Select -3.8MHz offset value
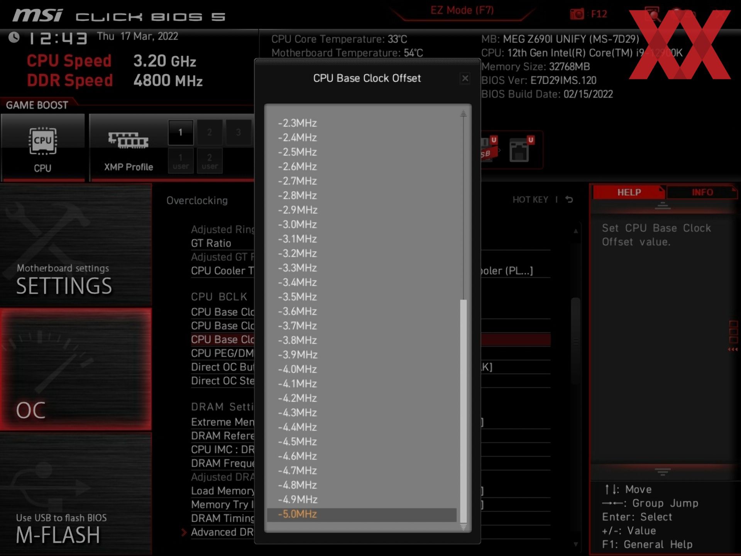The width and height of the screenshot is (741, 556). point(297,340)
